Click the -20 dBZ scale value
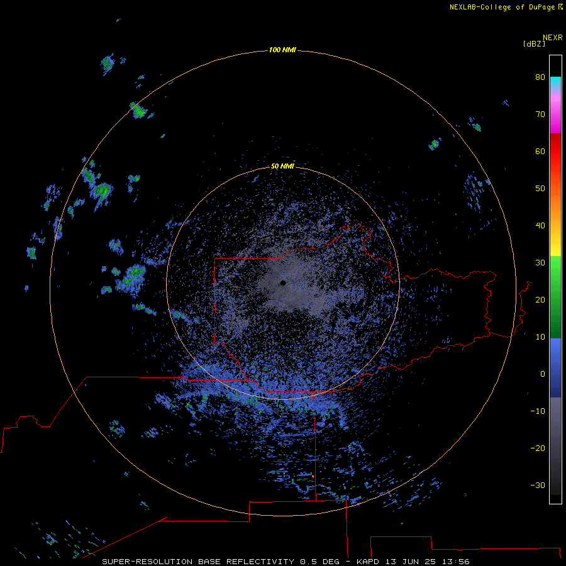The image size is (566, 566). pos(538,448)
